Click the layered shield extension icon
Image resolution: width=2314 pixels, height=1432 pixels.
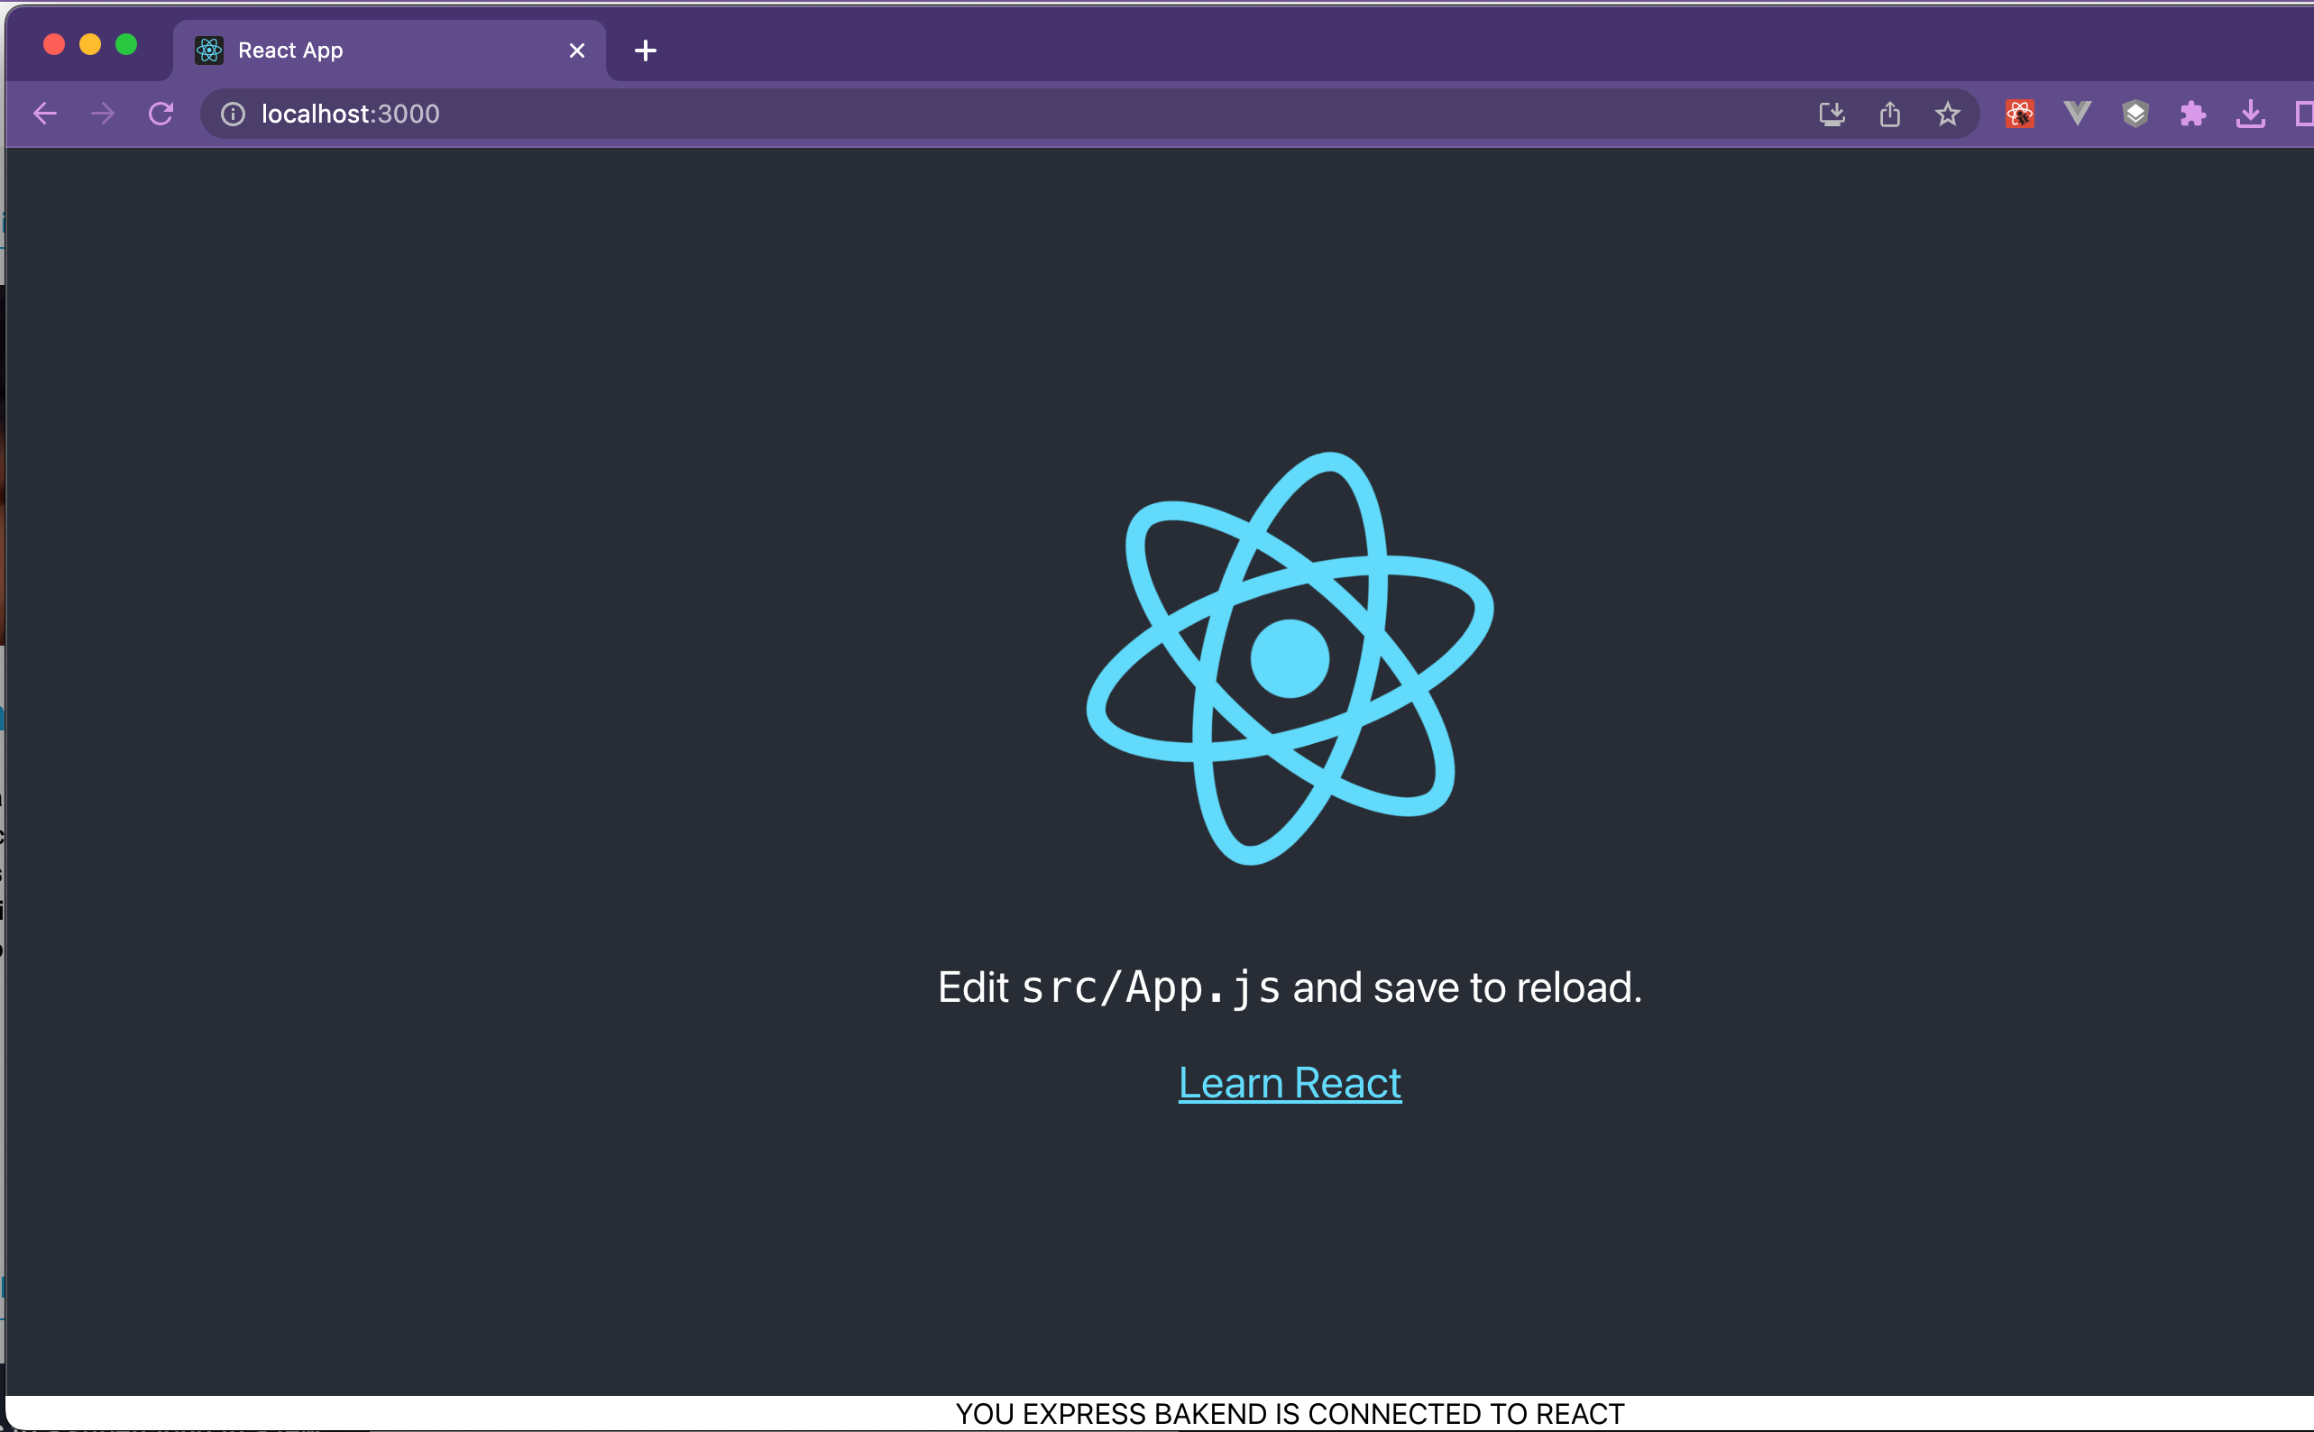[x=2135, y=115]
